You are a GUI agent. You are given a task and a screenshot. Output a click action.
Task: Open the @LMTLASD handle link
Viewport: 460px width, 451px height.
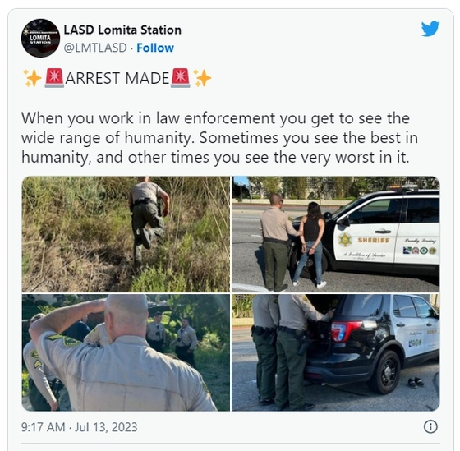[95, 48]
